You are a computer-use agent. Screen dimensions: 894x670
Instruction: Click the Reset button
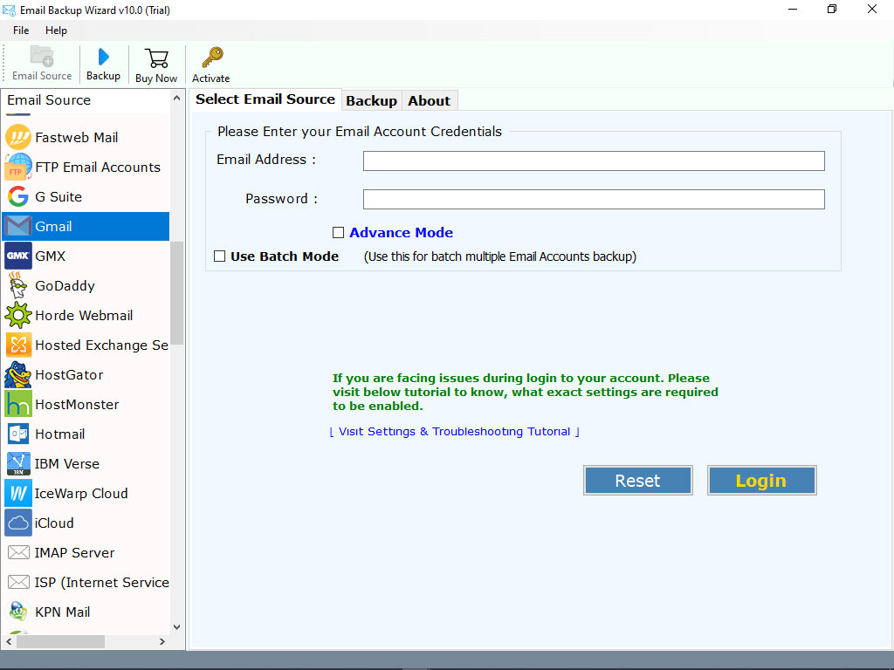637,481
